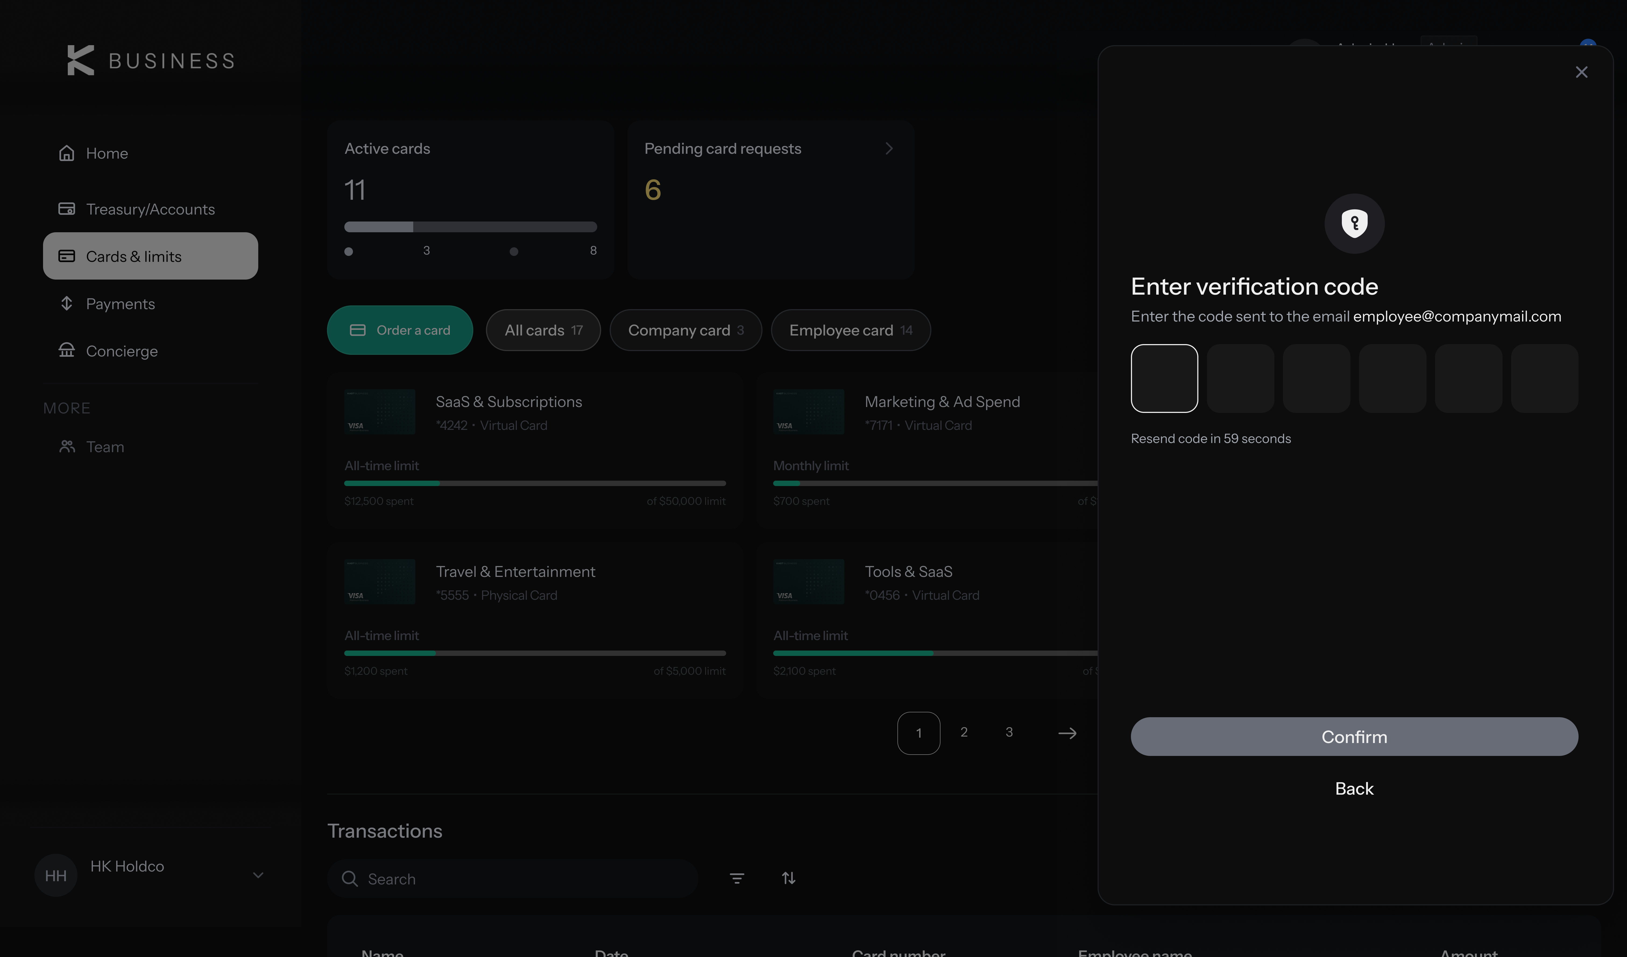Click the pending requests count 6

[653, 190]
